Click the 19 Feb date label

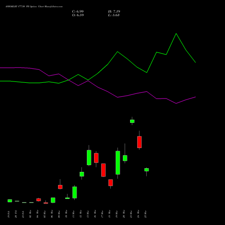click(9, 214)
